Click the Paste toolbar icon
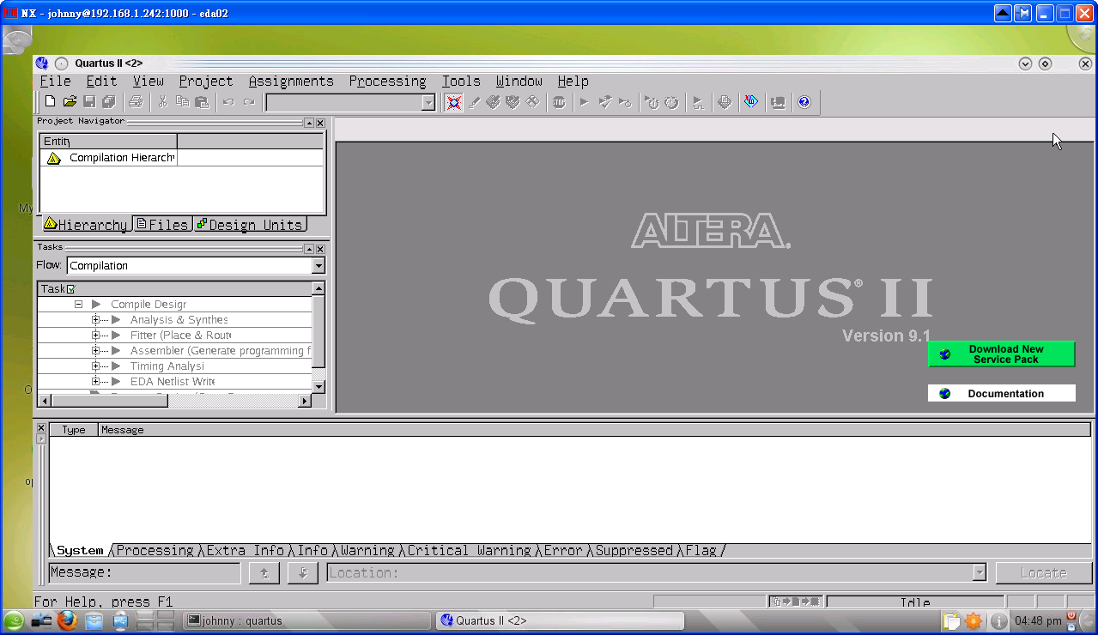Image resolution: width=1098 pixels, height=635 pixels. (x=202, y=102)
